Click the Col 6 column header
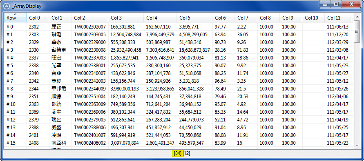The height and width of the screenshot is (161, 364). point(223,18)
